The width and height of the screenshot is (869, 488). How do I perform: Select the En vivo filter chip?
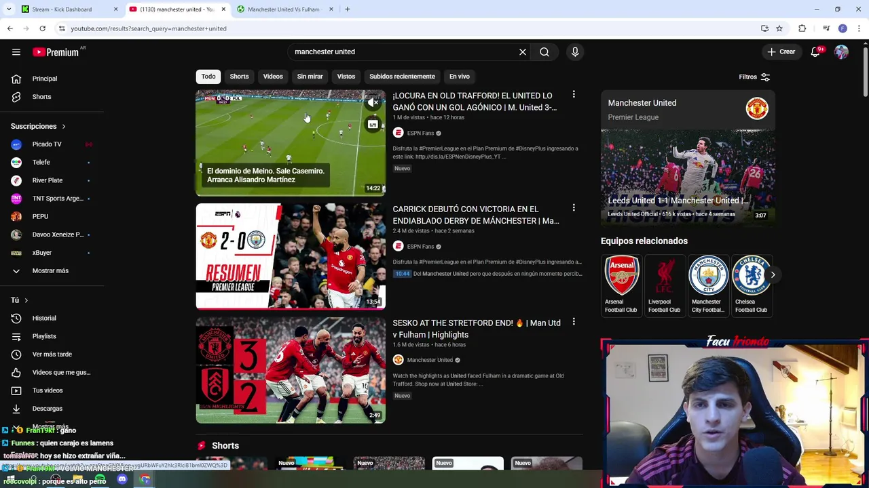(x=460, y=77)
